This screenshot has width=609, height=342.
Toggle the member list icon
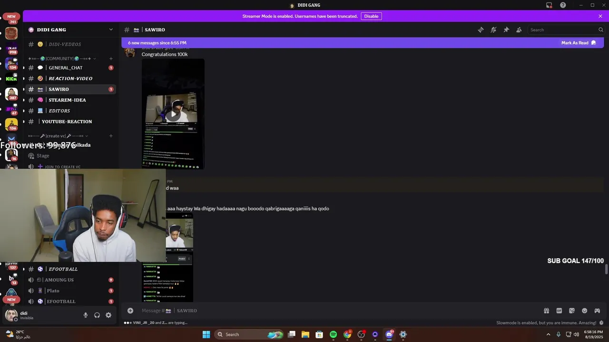pos(519,29)
